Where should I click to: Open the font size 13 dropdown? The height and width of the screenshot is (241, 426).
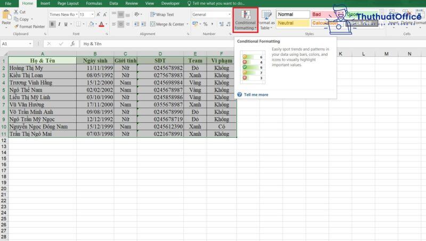tap(92, 14)
